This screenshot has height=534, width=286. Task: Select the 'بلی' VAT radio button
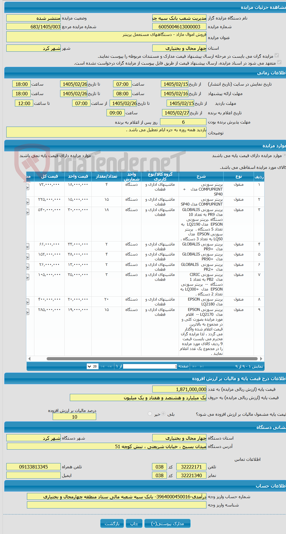click(x=163, y=414)
